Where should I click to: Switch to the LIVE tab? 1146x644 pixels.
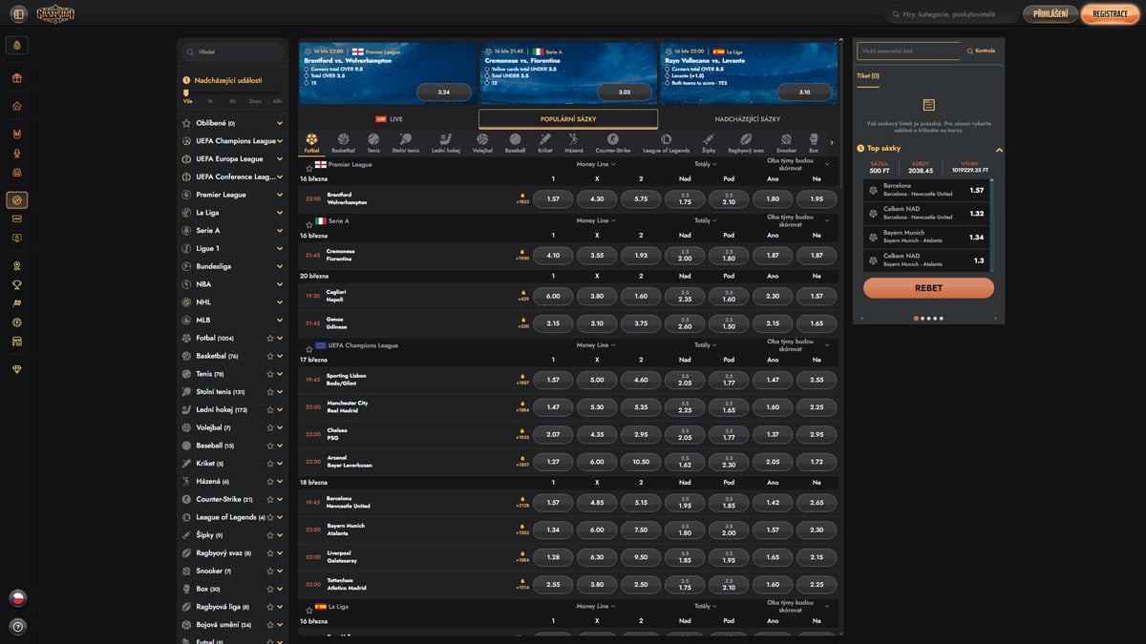390,119
